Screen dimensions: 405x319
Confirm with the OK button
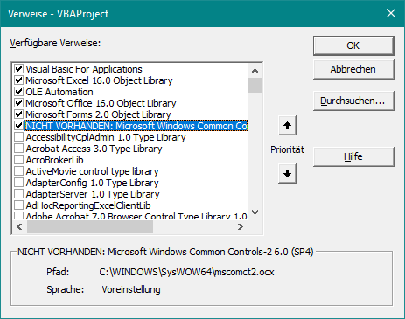pos(353,45)
